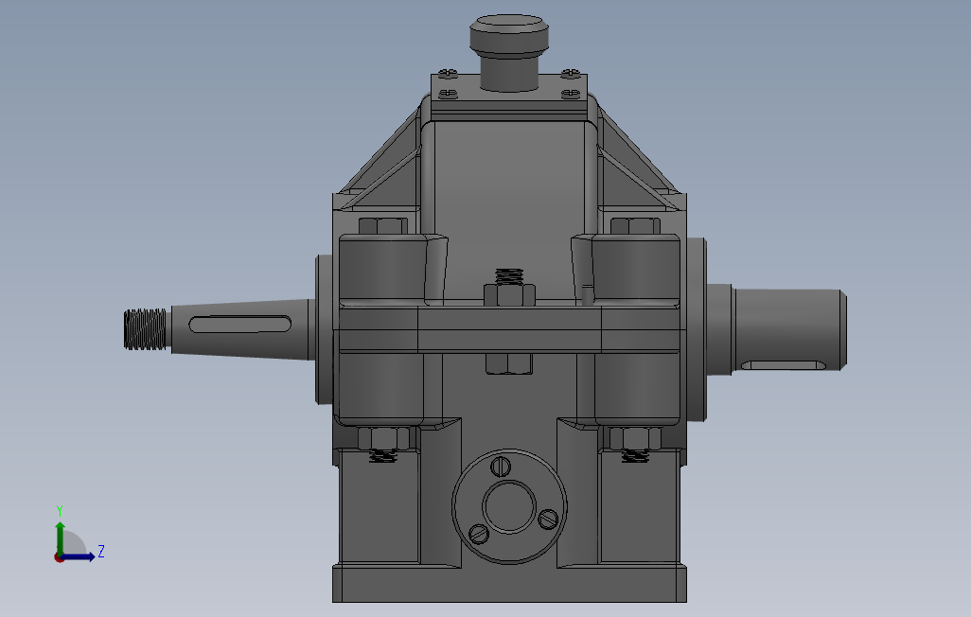Select the front-left screw on the top cover plate
Viewport: 971px width, 617px height.
449,95
